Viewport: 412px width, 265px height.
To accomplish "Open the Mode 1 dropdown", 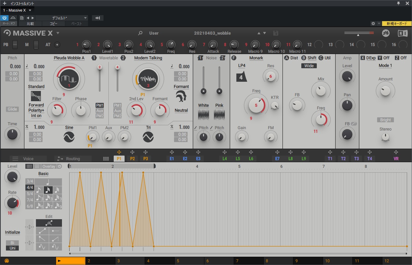I will click(385, 66).
